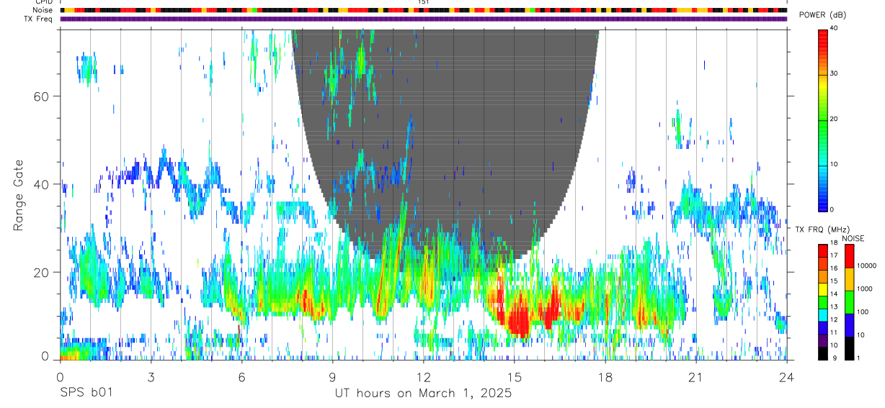Click the 24 hour mark on x-axis
Image resolution: width=885 pixels, height=408 pixels.
(x=786, y=377)
